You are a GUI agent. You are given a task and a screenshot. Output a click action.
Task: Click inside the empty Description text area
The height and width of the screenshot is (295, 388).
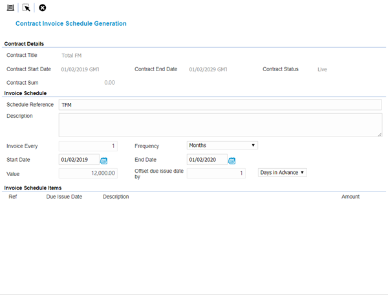pos(220,125)
